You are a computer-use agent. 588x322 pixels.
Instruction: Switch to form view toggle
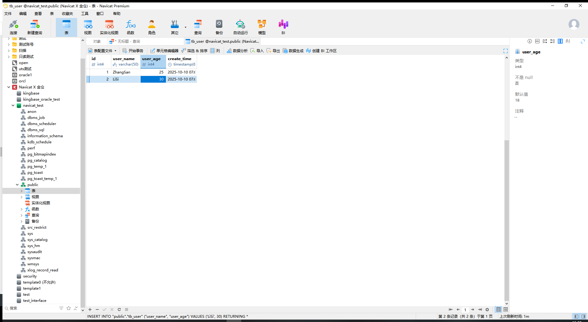506,309
